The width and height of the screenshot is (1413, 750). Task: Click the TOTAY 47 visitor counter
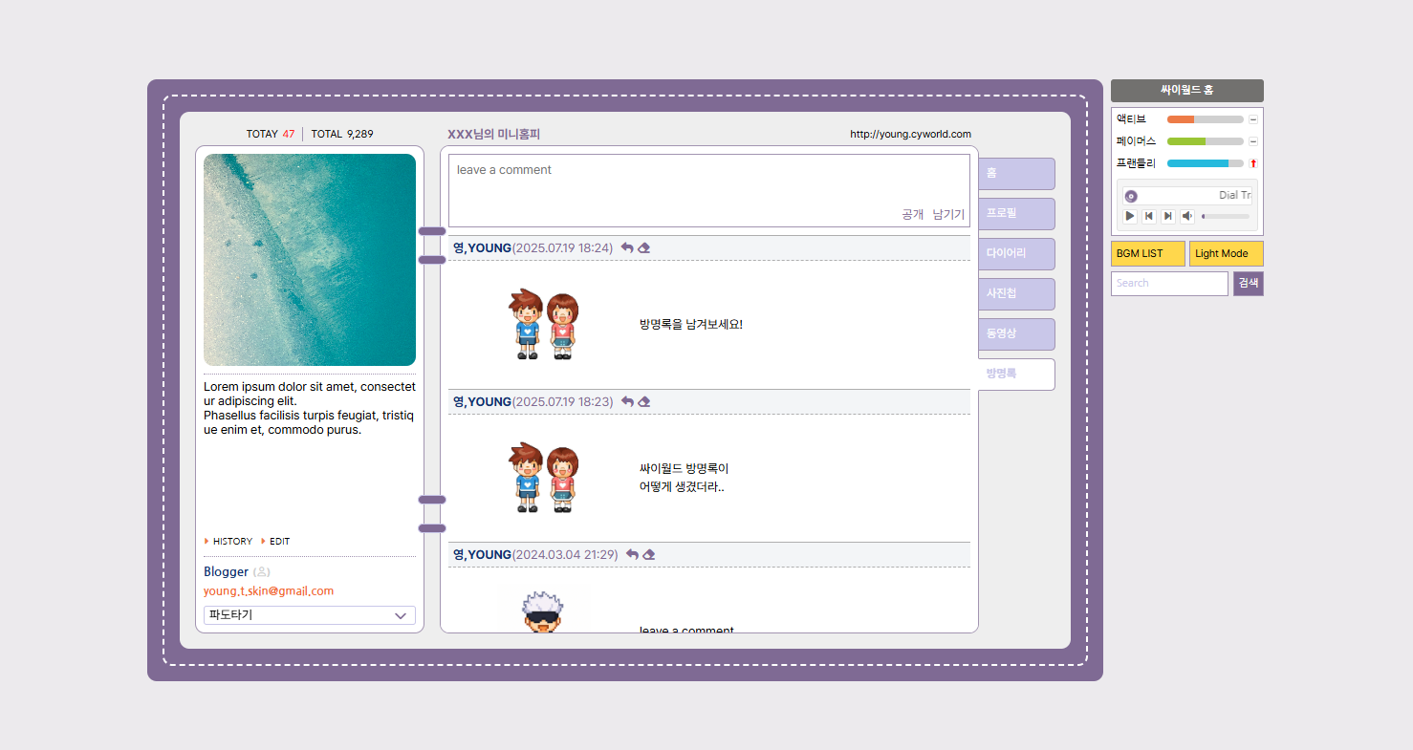pyautogui.click(x=271, y=134)
